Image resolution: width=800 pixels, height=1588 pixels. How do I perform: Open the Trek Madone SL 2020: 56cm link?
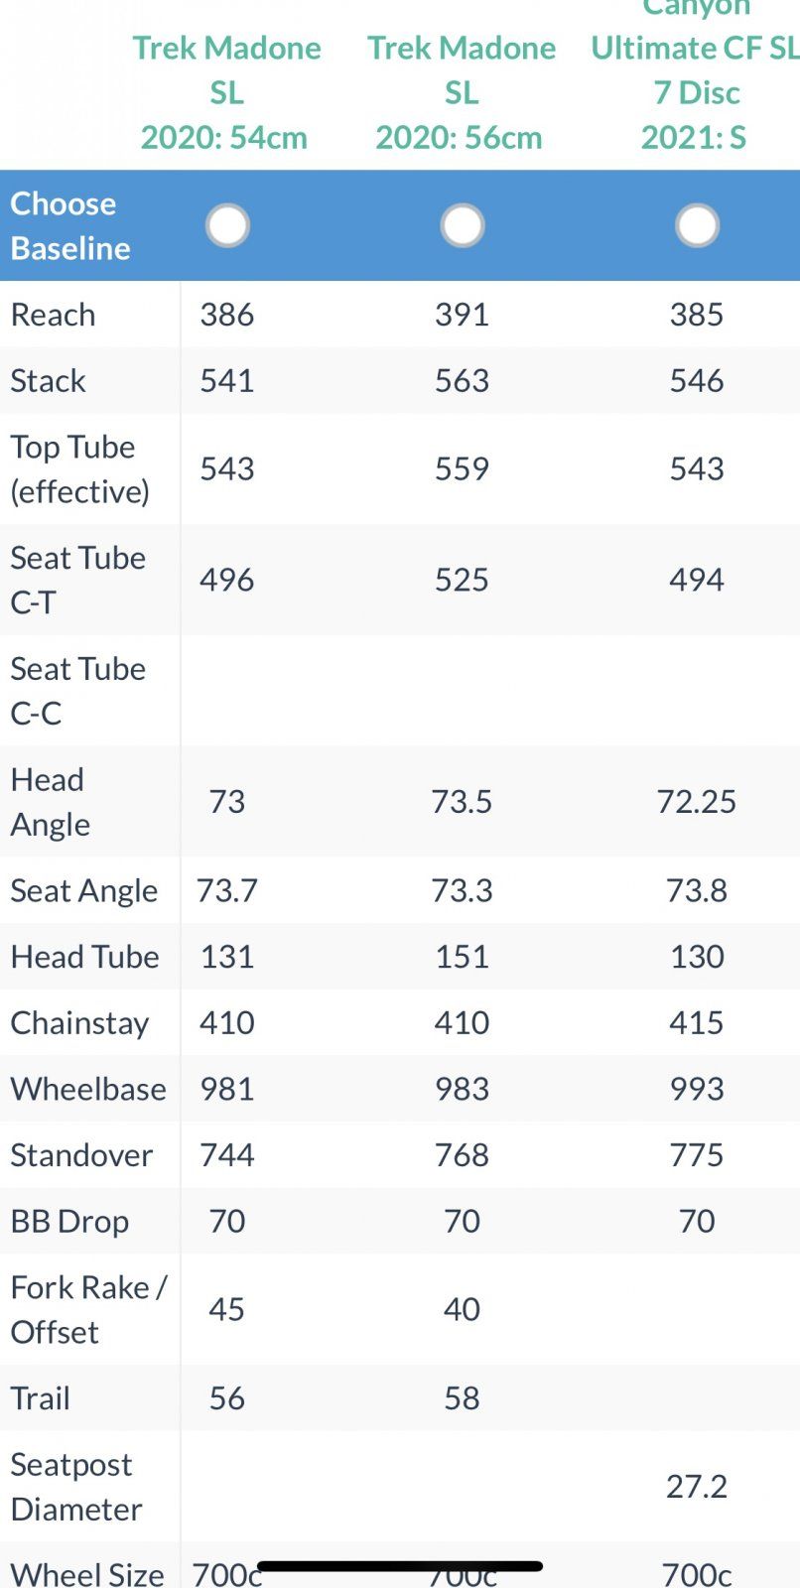click(462, 92)
